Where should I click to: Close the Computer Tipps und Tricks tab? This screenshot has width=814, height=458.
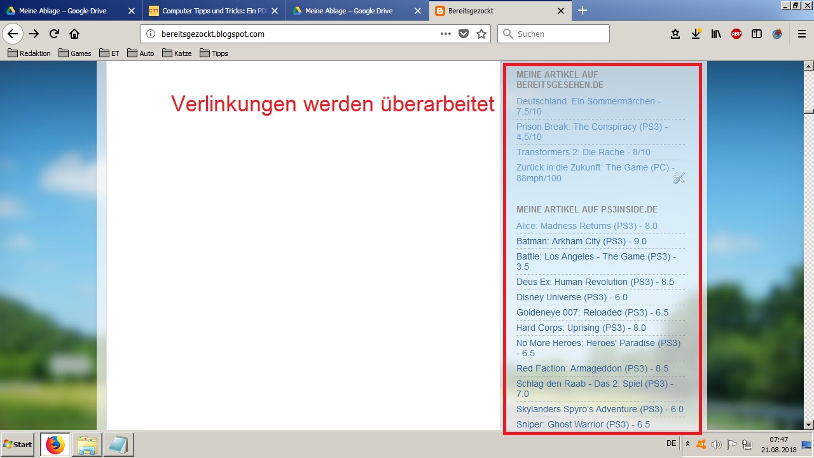click(275, 11)
